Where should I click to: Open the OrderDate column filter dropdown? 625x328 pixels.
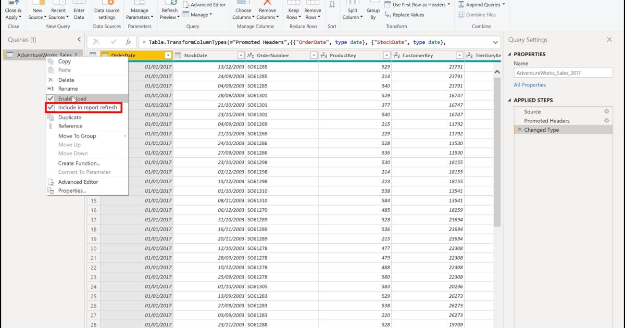[x=168, y=55]
